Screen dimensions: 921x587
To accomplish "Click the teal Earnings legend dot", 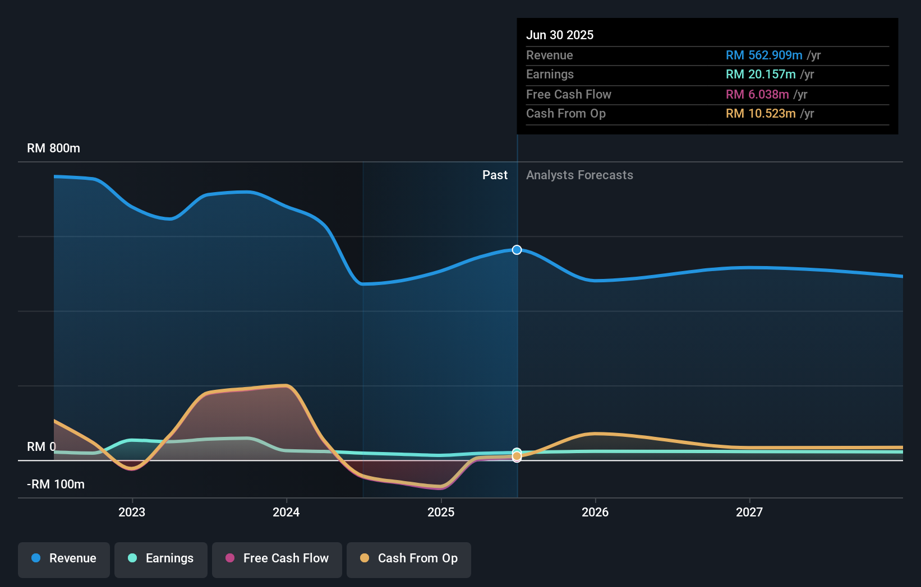I will point(131,558).
